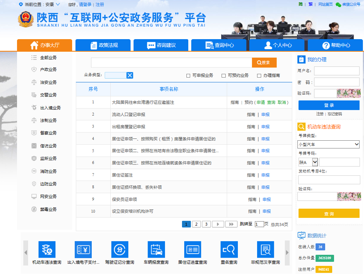Open the 重名查询 shortcut icon
Screen dimensions: 364x274
(x=229, y=249)
